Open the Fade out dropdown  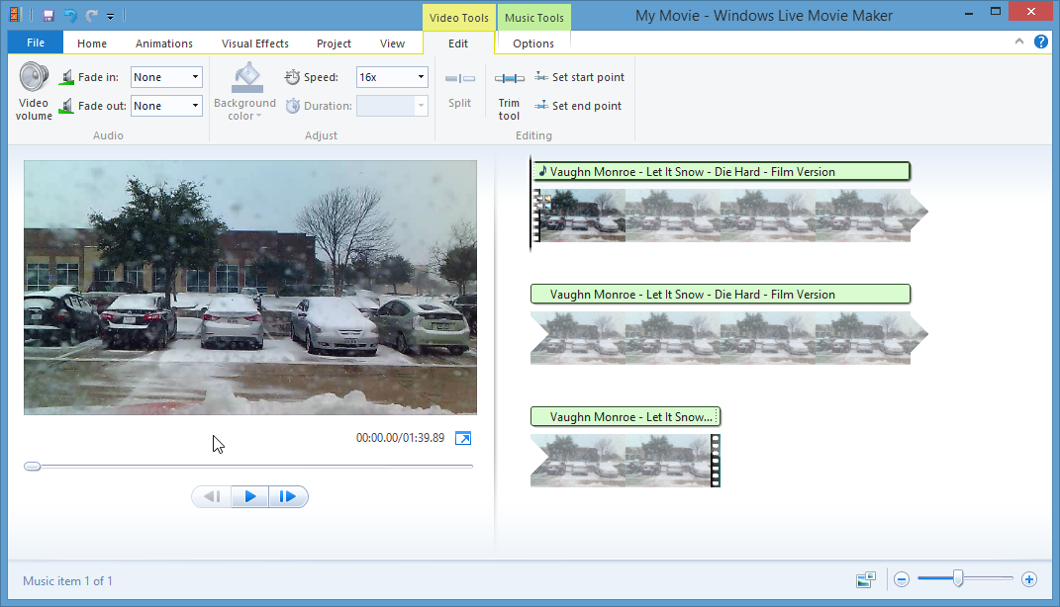click(x=195, y=106)
